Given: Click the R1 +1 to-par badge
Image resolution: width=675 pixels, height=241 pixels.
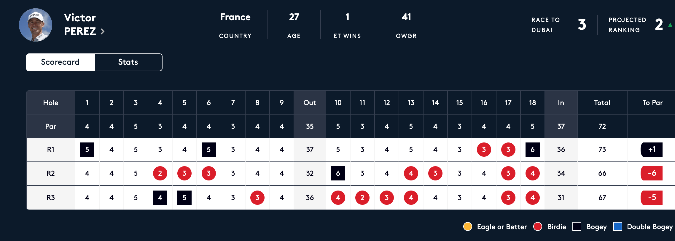Looking at the screenshot, I should (x=652, y=150).
